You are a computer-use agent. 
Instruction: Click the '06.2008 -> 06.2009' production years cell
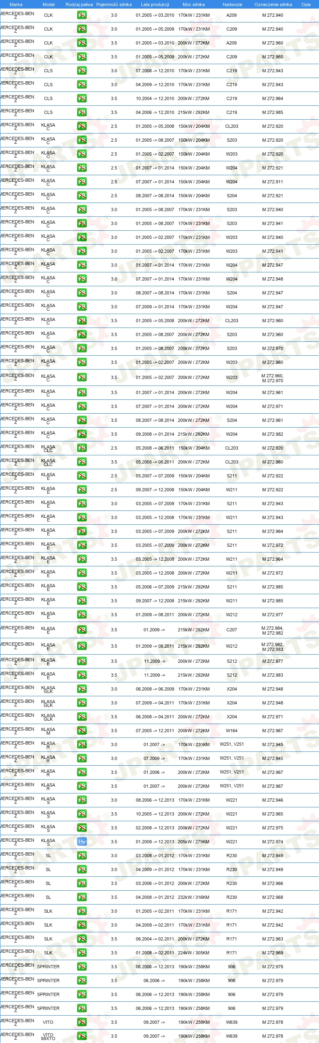point(155,689)
